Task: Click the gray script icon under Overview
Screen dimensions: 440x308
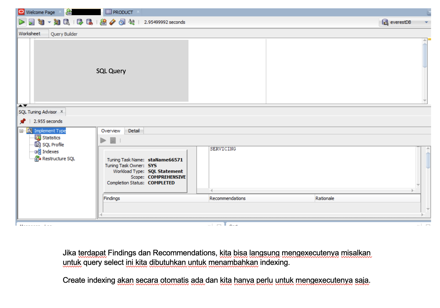Action: point(113,140)
